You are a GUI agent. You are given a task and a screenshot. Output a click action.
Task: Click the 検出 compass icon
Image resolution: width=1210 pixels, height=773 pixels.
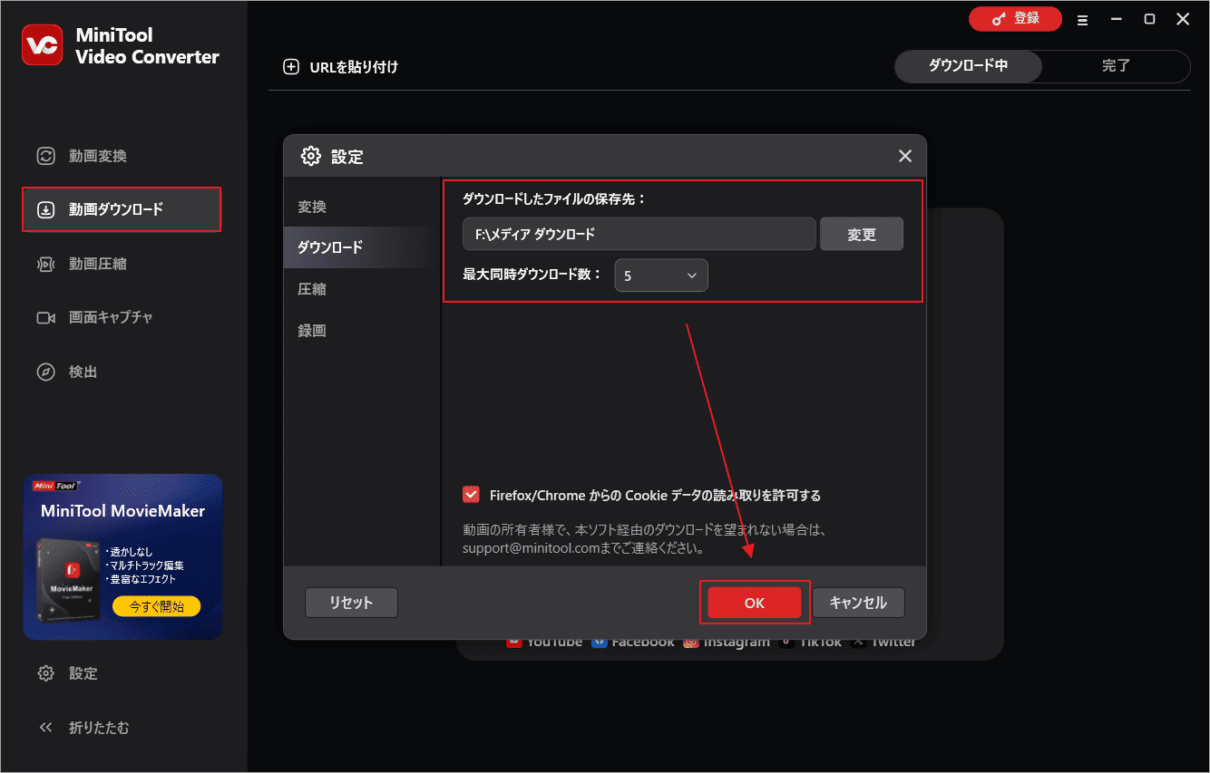45,372
